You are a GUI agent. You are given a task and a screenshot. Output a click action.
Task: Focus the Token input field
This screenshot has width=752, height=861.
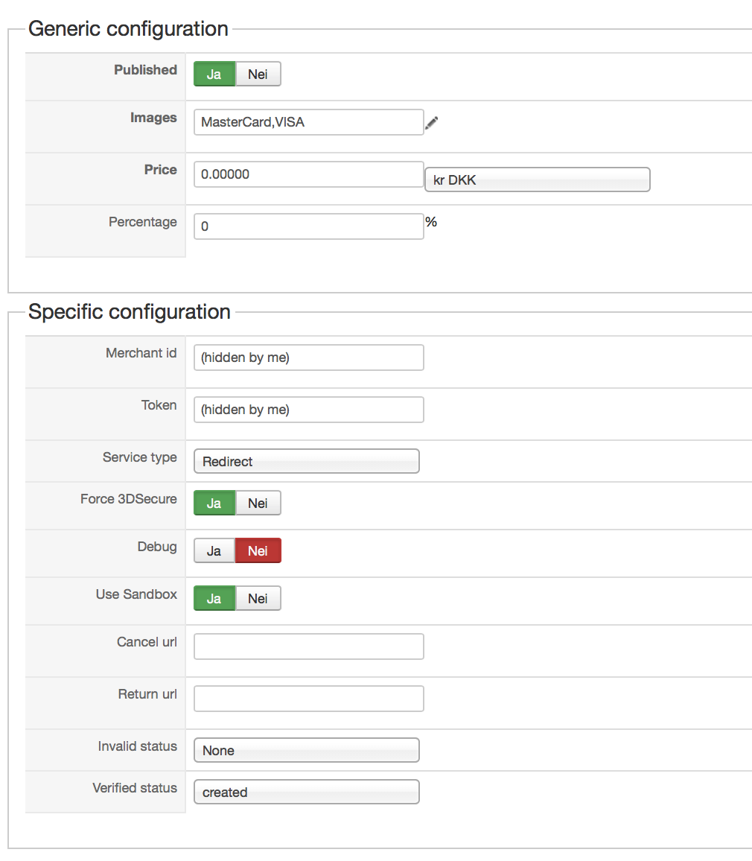tap(308, 410)
